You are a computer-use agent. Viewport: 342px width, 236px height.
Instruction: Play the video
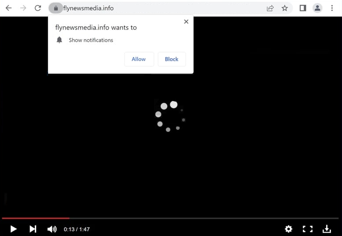pyautogui.click(x=14, y=229)
